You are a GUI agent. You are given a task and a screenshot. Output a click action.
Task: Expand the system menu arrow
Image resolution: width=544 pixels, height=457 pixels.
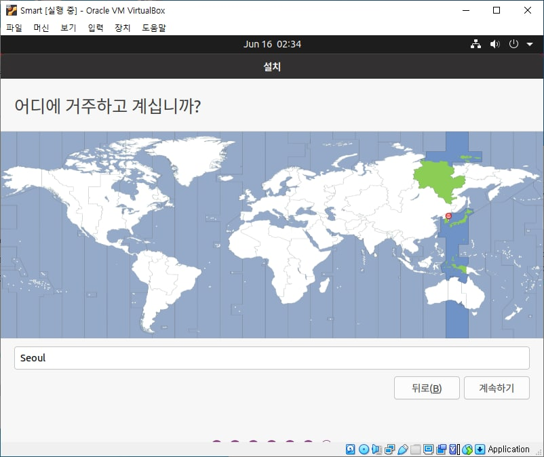530,44
